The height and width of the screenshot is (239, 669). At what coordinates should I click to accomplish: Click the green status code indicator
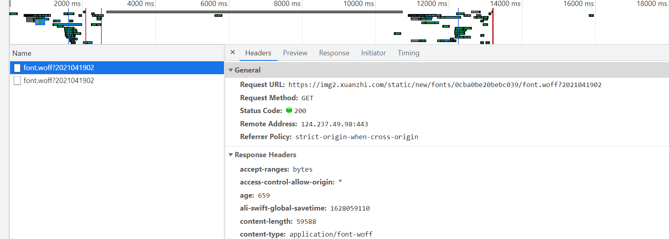(289, 110)
